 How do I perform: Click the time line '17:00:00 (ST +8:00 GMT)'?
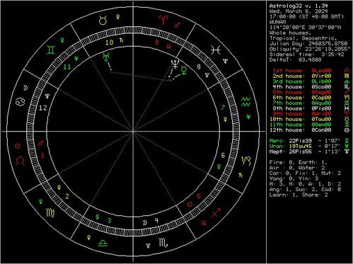(307, 16)
